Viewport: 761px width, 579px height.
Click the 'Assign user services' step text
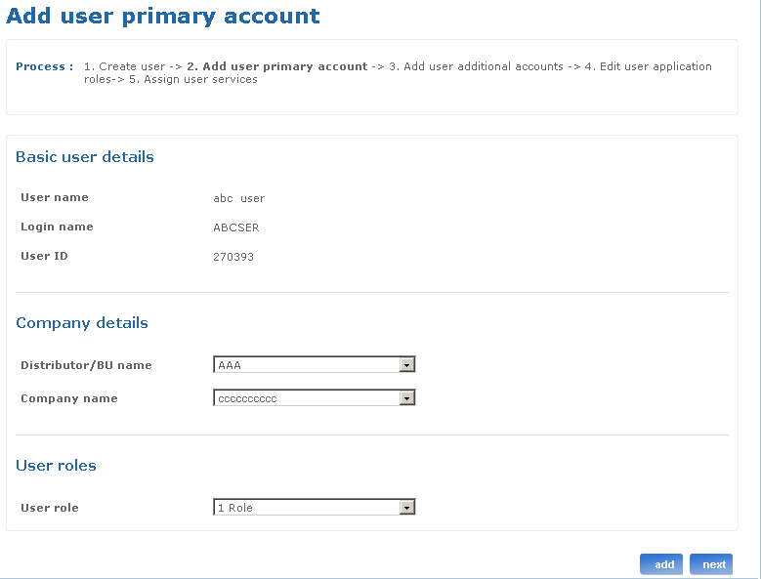pos(200,79)
